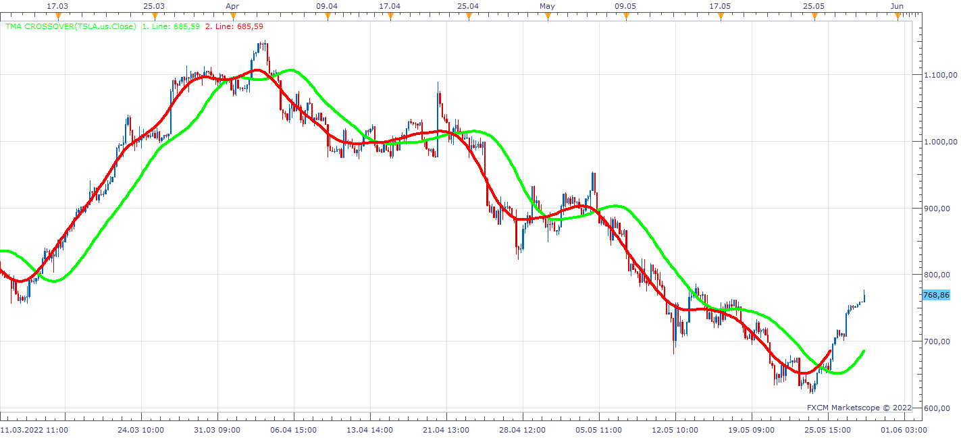The height and width of the screenshot is (438, 961).
Task: Click the '21.04 13:00' time label
Action: coord(446,430)
